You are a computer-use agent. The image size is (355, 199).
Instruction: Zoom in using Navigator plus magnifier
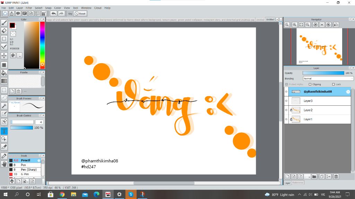pyautogui.click(x=295, y=25)
